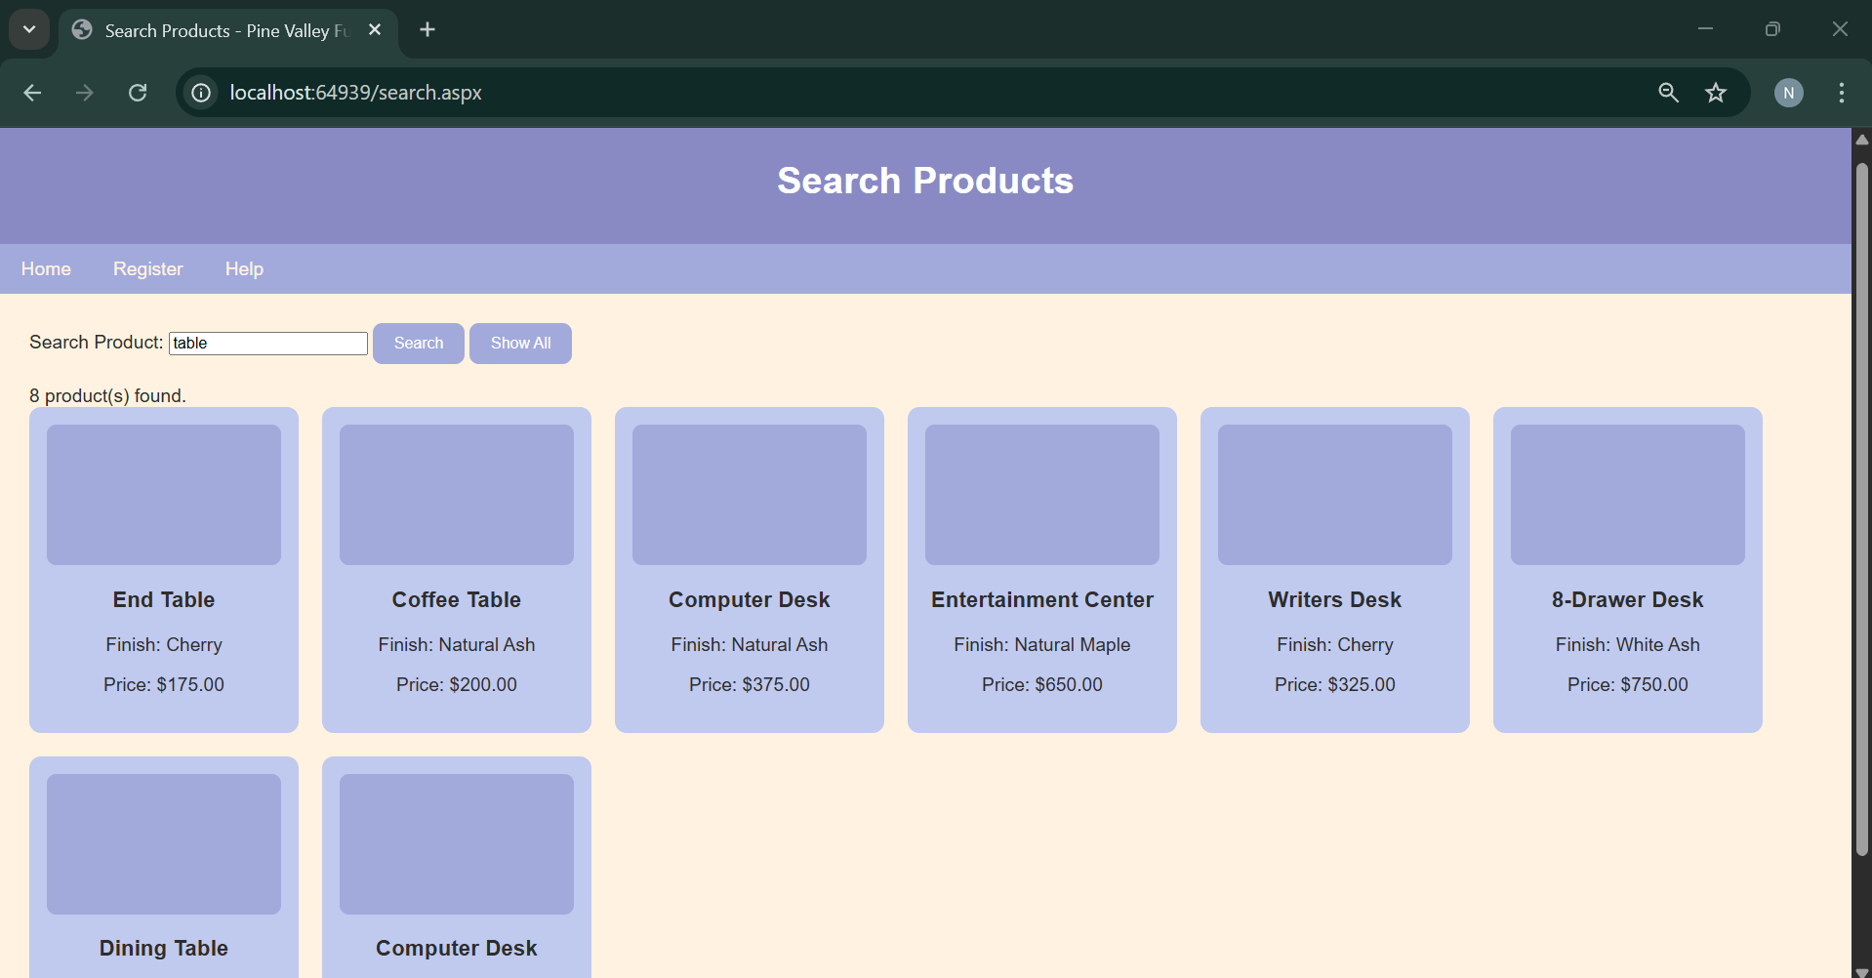Click the forward navigation arrow

click(x=84, y=93)
